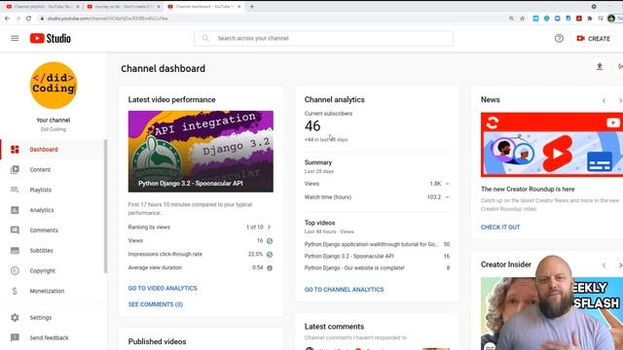Viewport: 623px width, 350px height.
Task: Open Content in the sidebar
Action: [53, 169]
